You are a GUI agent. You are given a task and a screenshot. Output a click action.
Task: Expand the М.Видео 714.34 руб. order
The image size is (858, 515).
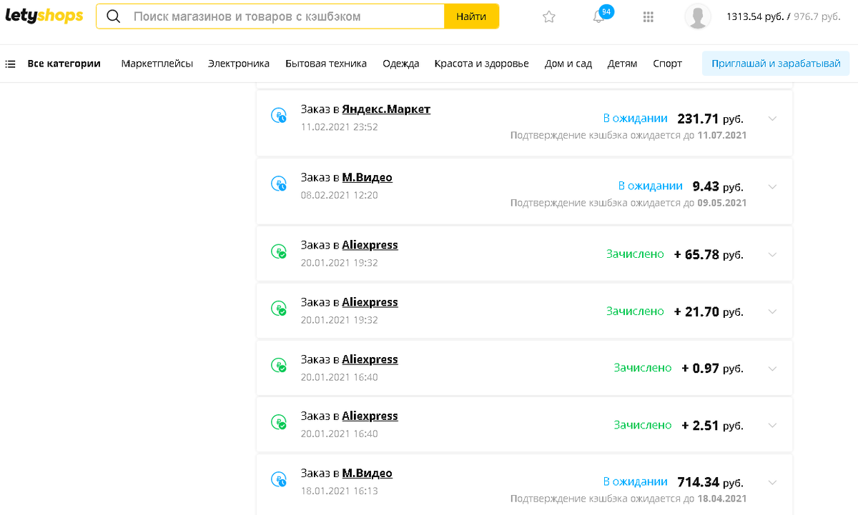point(771,482)
